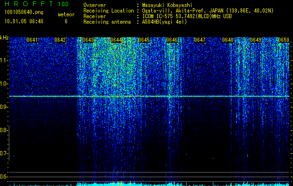Click the date stamp 10.01.05 06:40
The image size is (293, 186).
[x=24, y=21]
